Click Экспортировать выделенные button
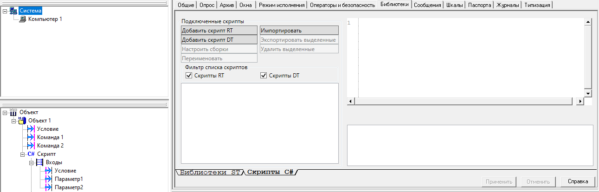The height and width of the screenshot is (192, 599). click(299, 39)
